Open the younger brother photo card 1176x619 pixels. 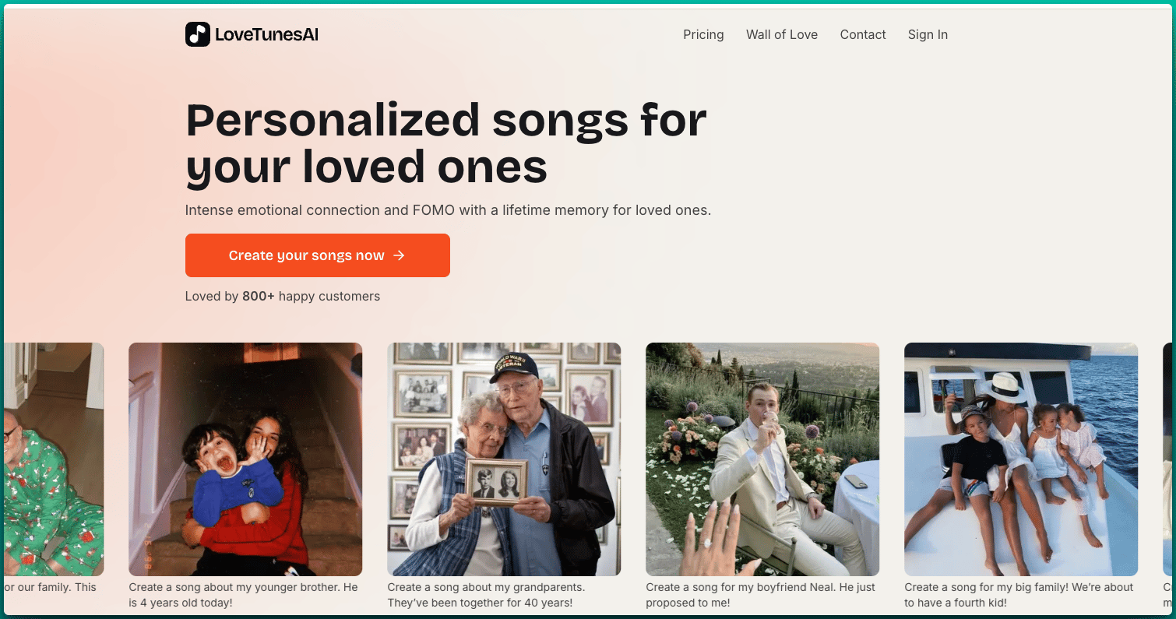tap(245, 459)
